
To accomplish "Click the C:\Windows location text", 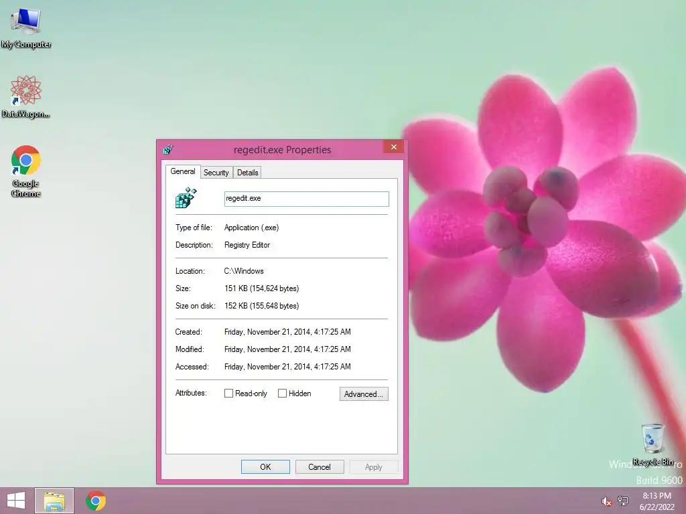I will point(244,271).
